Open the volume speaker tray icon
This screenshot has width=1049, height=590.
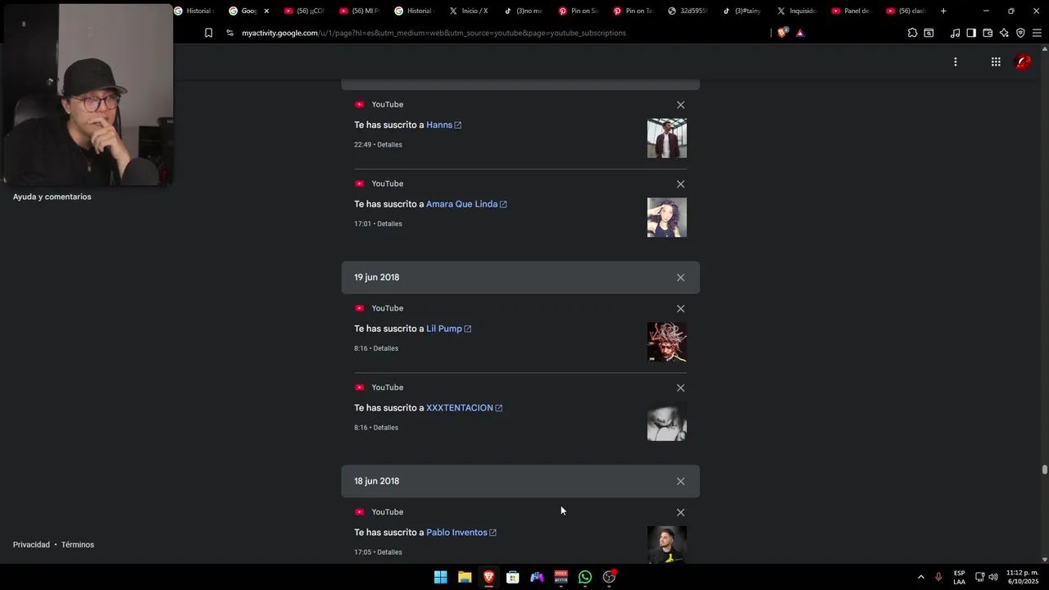click(x=993, y=577)
